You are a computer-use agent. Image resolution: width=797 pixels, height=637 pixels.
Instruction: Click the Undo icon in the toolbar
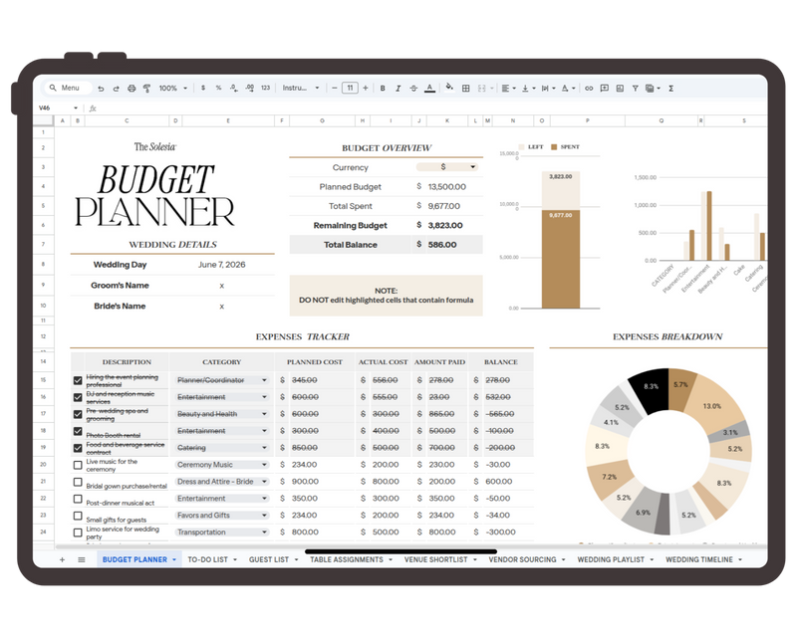(103, 88)
